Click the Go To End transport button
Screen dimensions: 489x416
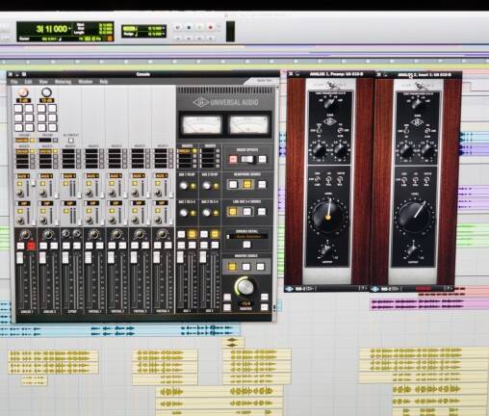[x=211, y=39]
